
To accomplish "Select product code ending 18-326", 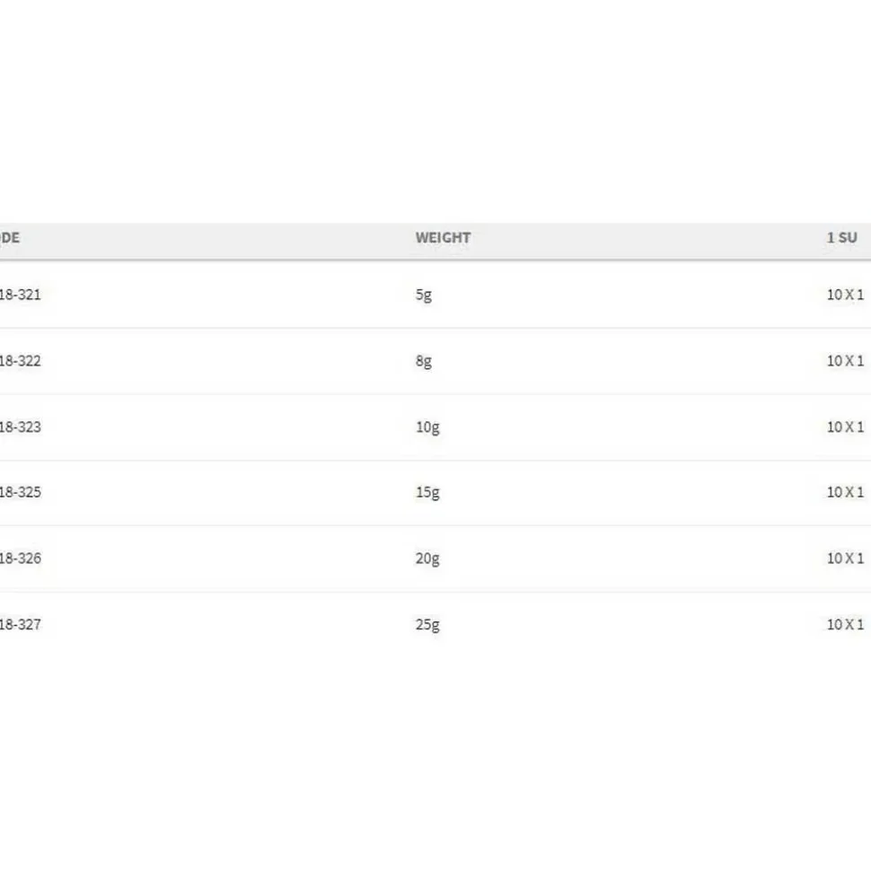I will [x=20, y=558].
